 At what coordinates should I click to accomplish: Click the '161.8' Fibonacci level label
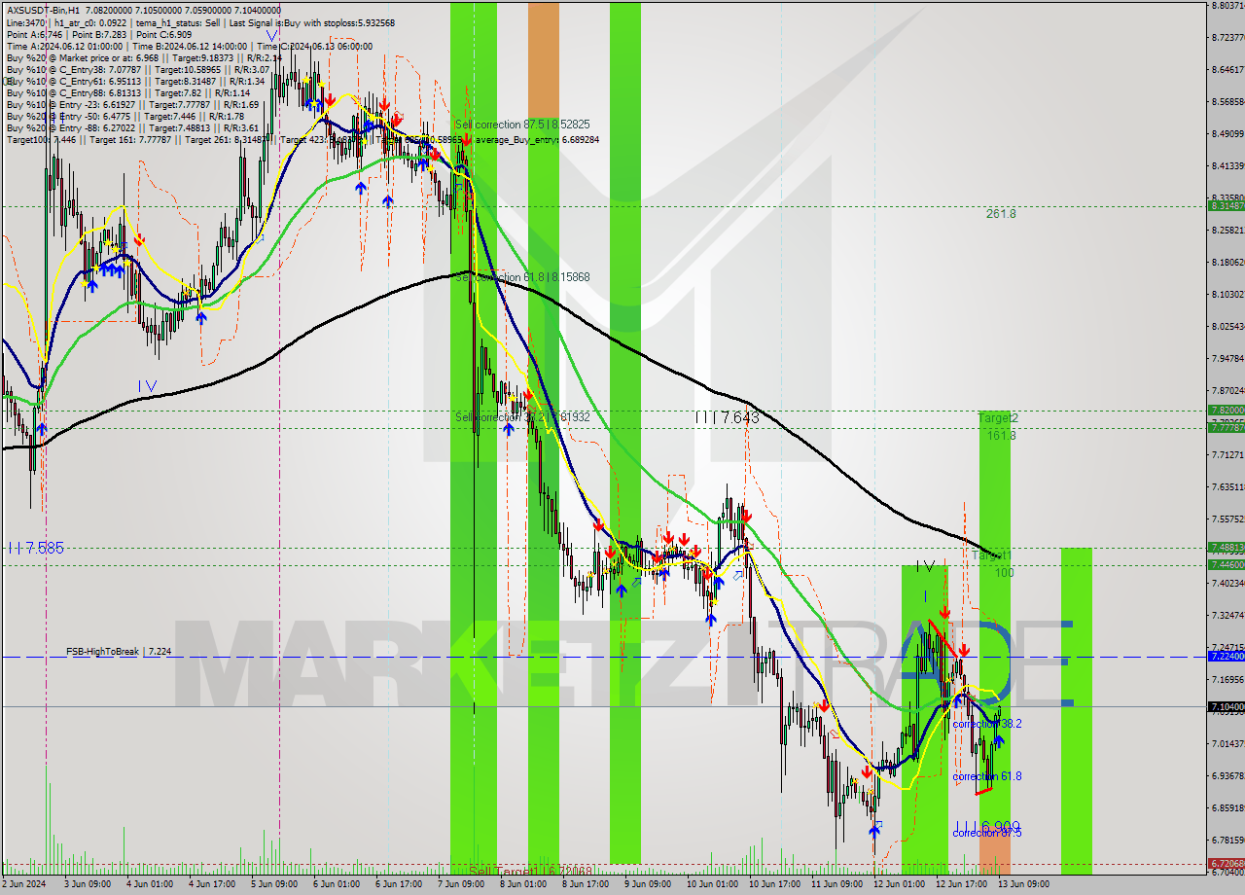coord(1001,436)
